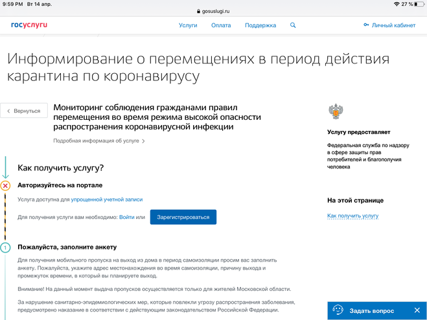Click the На этой странице heading

[x=355, y=200]
